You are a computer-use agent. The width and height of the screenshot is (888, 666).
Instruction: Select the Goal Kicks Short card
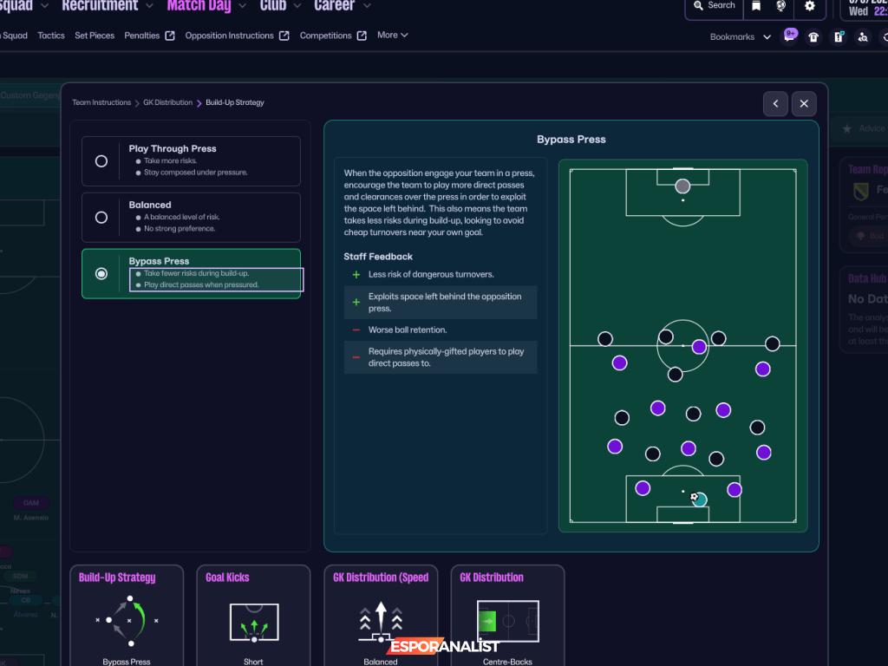pos(253,617)
